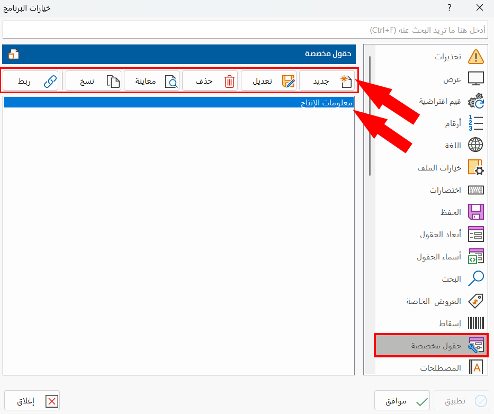This screenshot has height=414, width=494.
Task: Confirm settings with the موافق button
Action: 402,400
